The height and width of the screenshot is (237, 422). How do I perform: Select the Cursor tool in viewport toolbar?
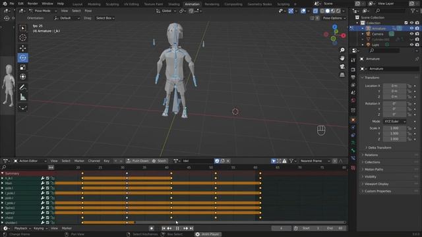23,38
